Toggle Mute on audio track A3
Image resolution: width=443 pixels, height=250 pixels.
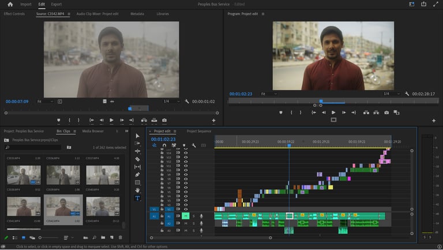pos(186,230)
